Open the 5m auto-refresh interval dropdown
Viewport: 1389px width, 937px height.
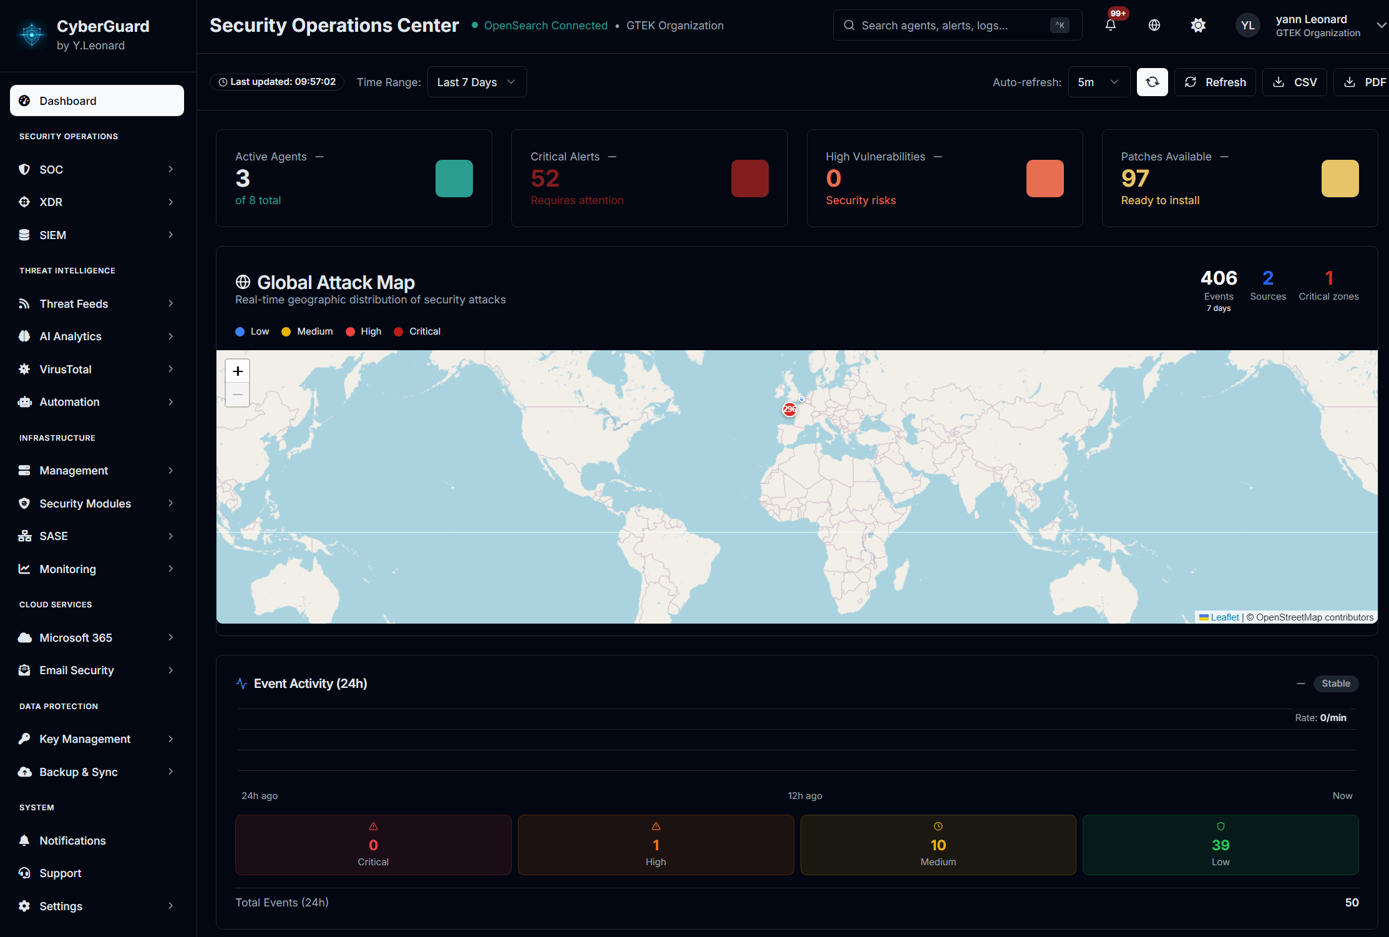1098,82
